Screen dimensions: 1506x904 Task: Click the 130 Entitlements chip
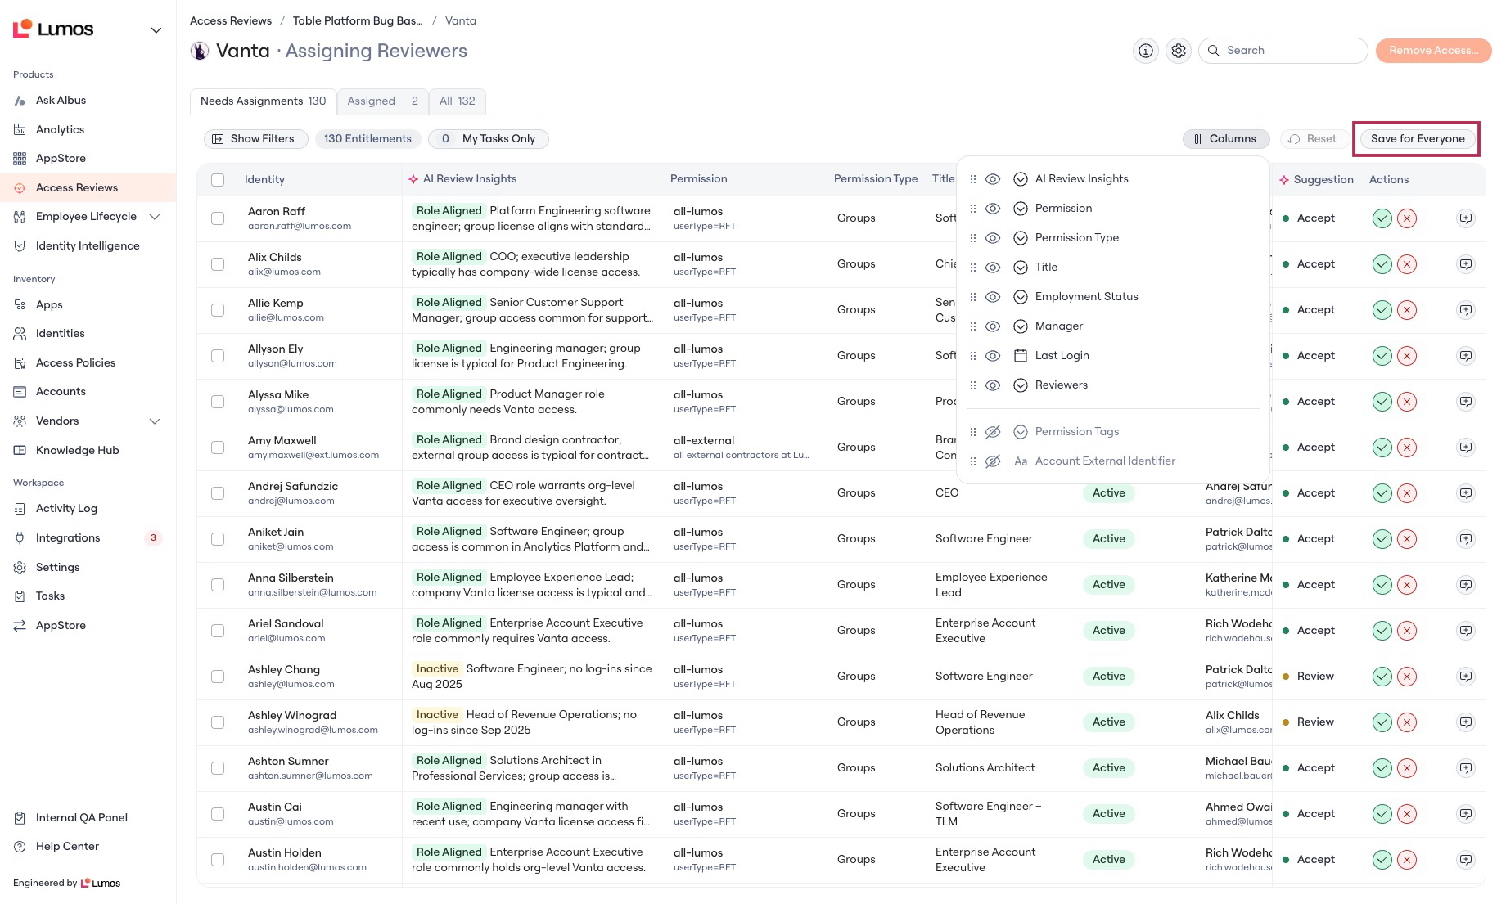367,139
